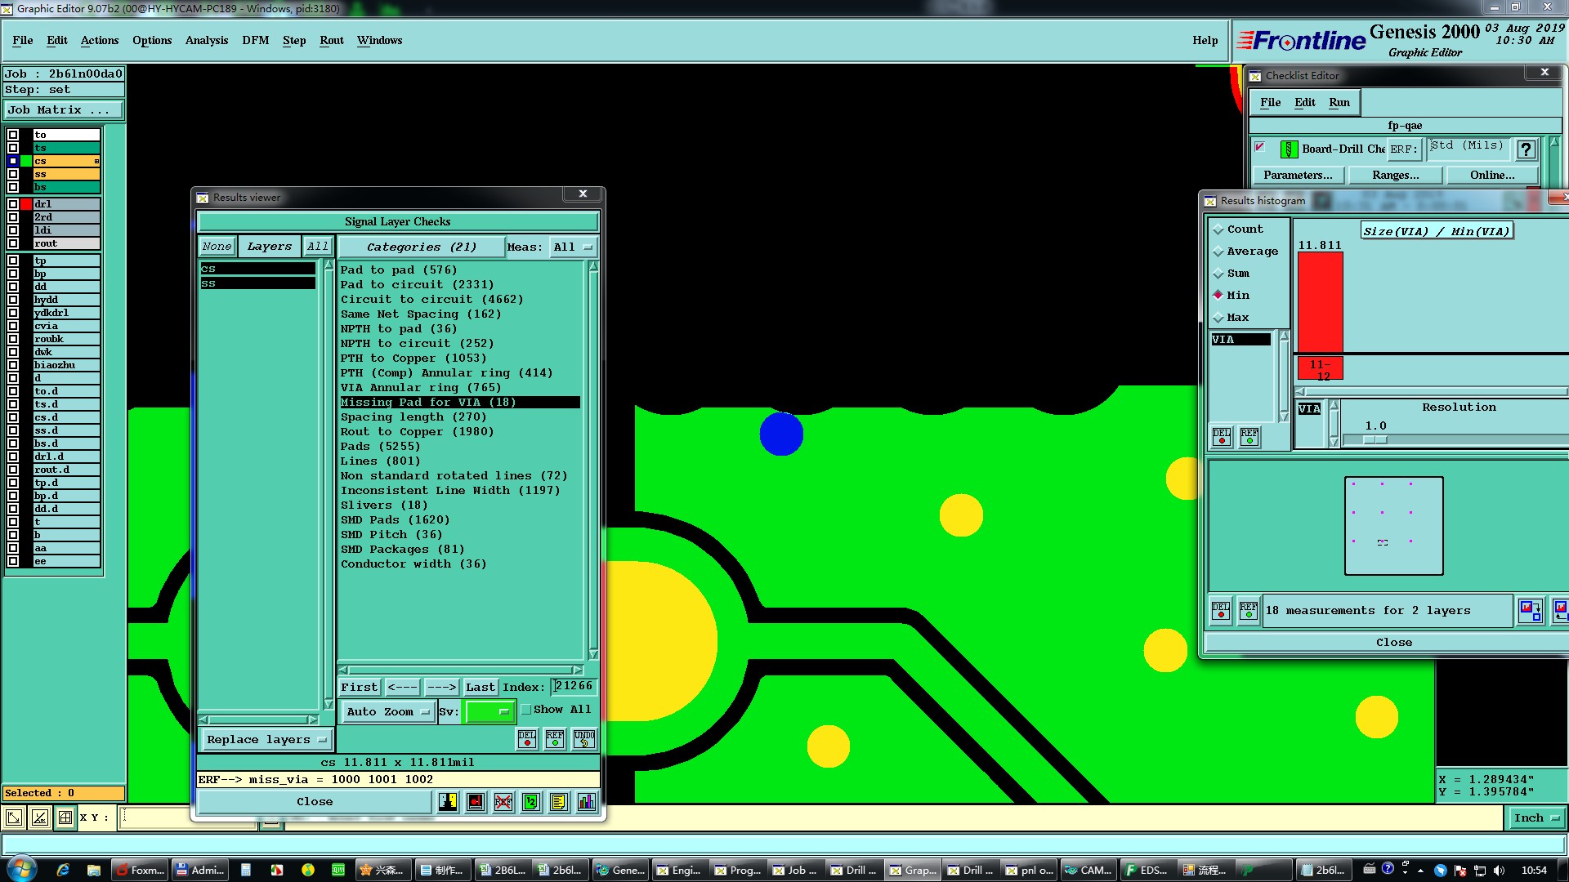Click the Parameters... button in Checklist Editor
This screenshot has height=882, width=1569.
coord(1297,175)
